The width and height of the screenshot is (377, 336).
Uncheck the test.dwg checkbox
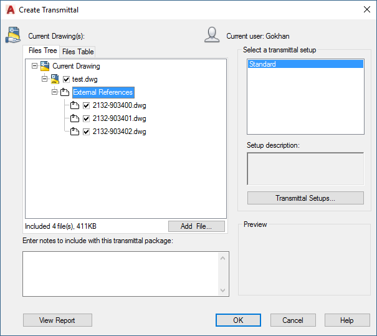pos(67,79)
